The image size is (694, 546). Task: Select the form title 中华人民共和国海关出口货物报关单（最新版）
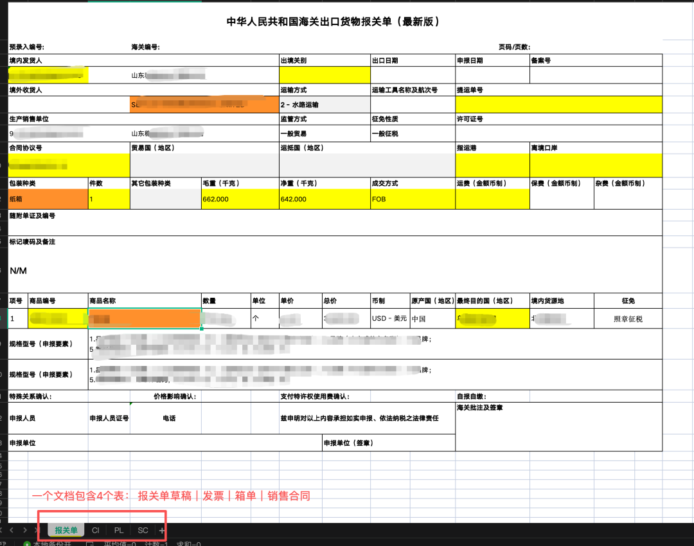click(x=332, y=22)
